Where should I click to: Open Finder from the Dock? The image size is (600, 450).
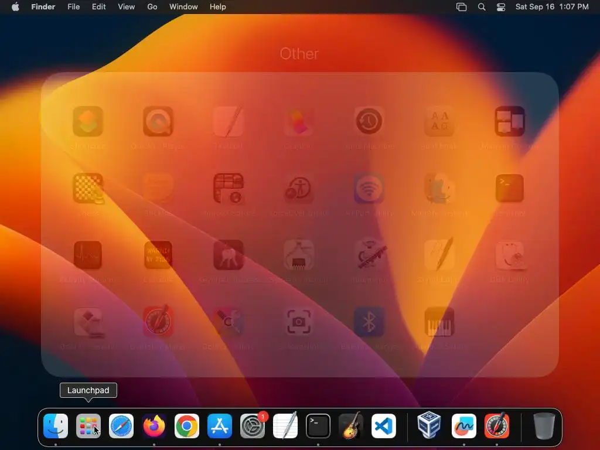(x=56, y=426)
